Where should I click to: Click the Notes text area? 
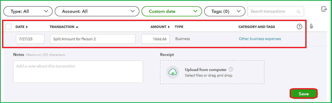78,72
